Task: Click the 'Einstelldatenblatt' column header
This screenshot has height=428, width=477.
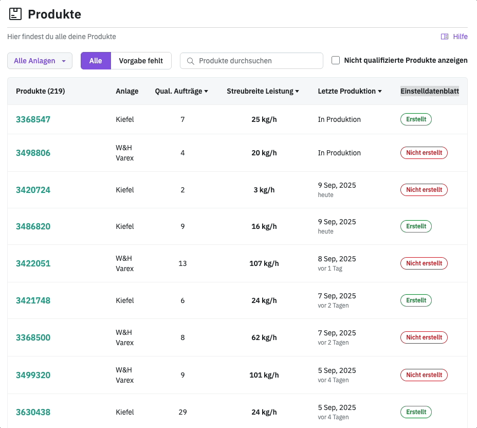Action: click(429, 91)
